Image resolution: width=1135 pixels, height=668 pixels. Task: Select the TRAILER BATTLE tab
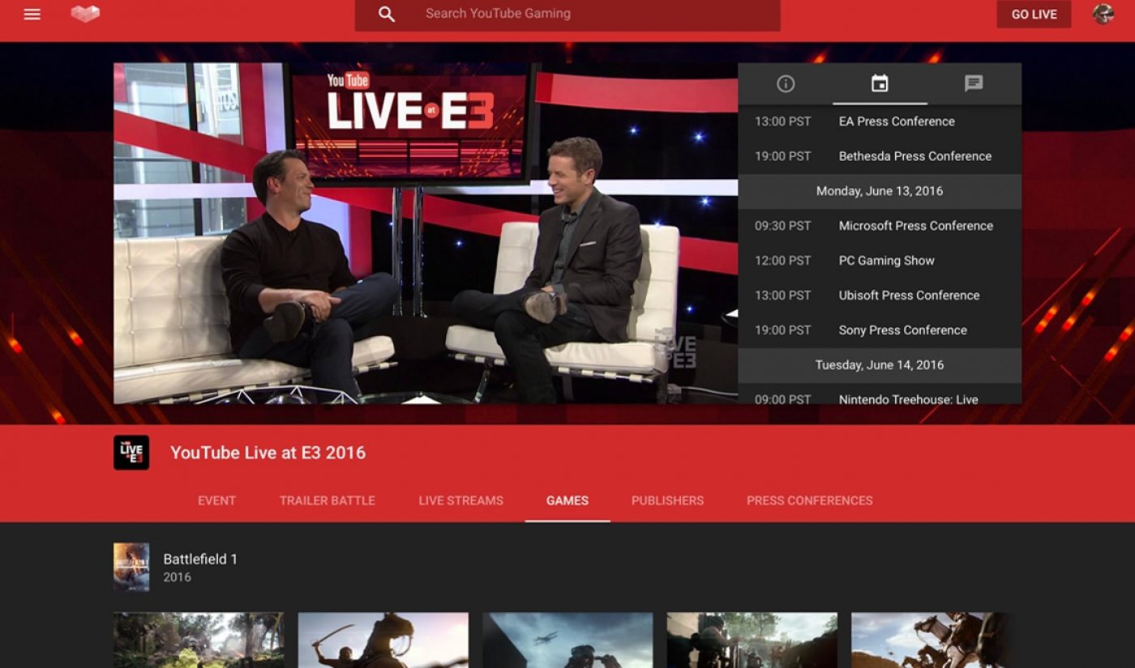tap(326, 500)
